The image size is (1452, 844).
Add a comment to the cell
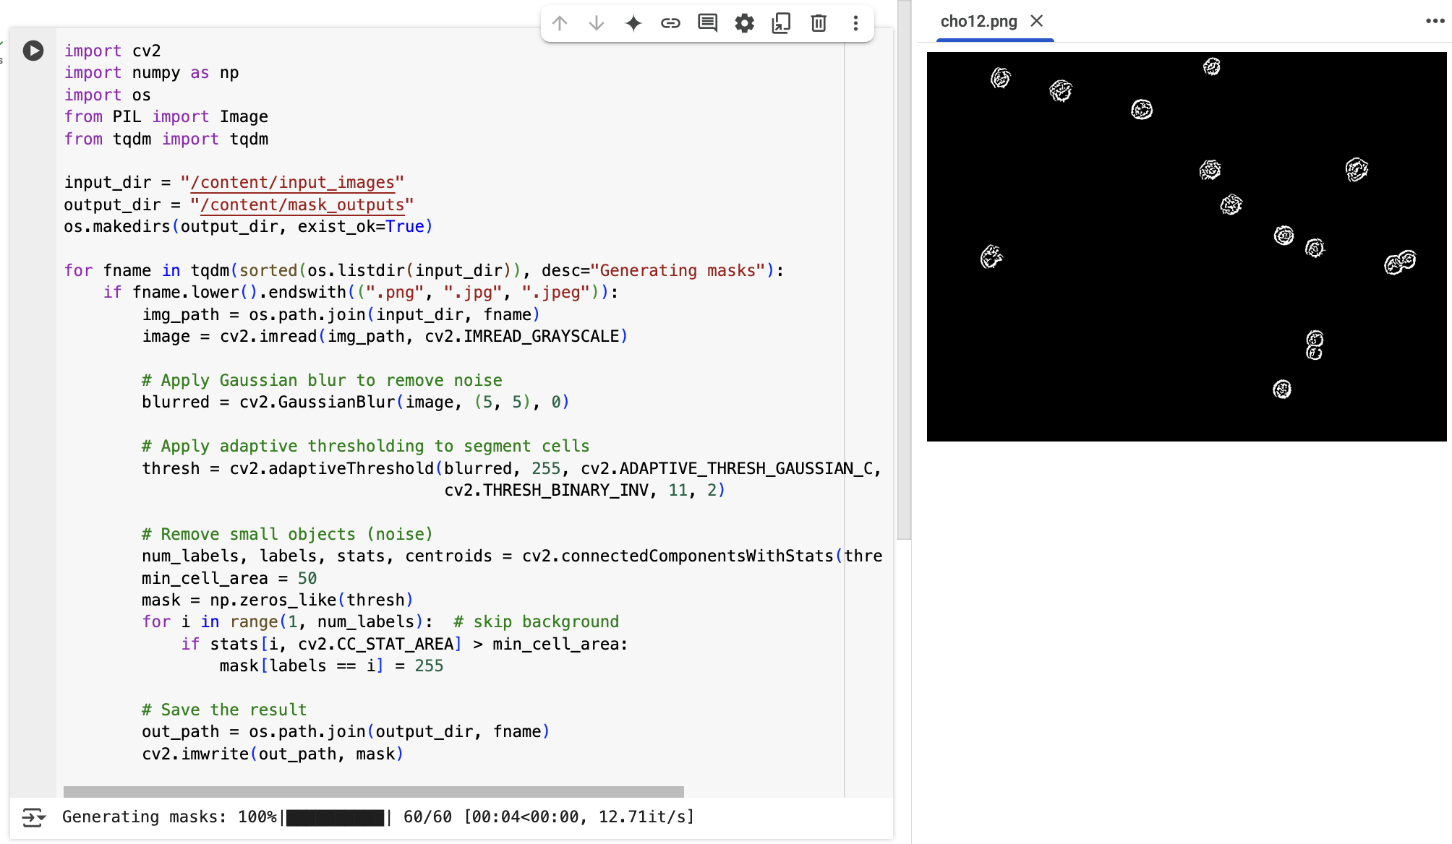(707, 23)
